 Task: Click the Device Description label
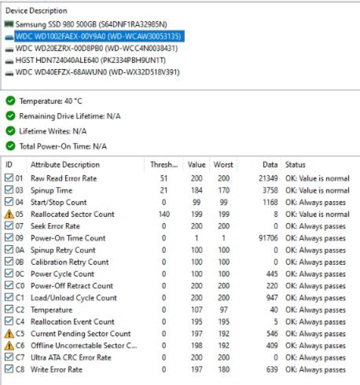(x=36, y=10)
